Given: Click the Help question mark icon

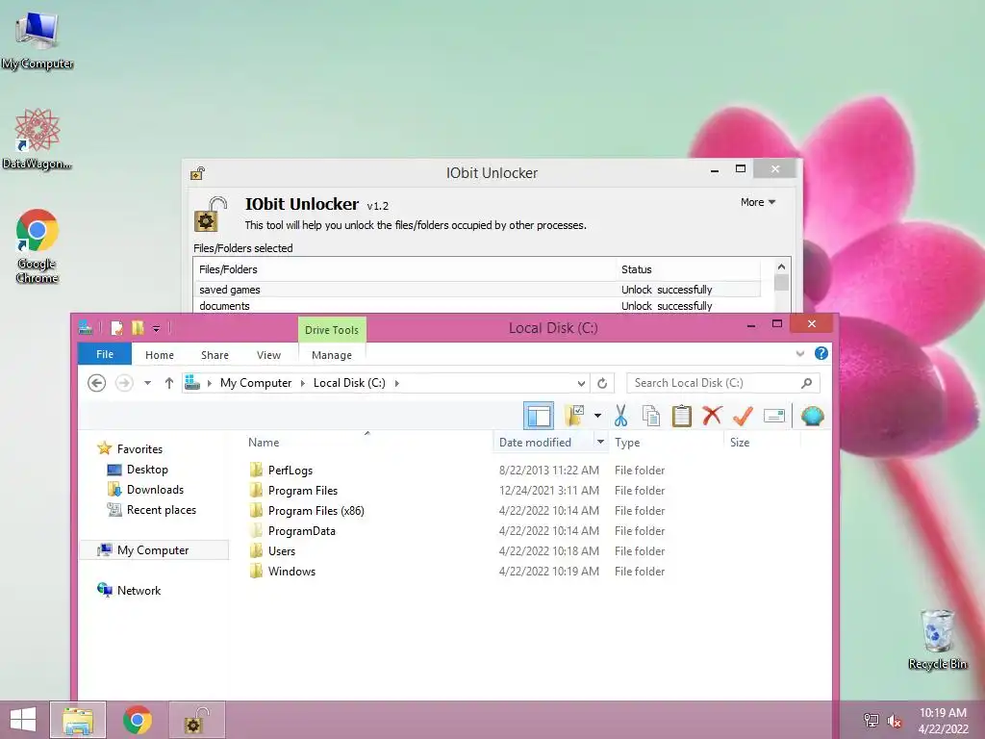Looking at the screenshot, I should tap(821, 354).
